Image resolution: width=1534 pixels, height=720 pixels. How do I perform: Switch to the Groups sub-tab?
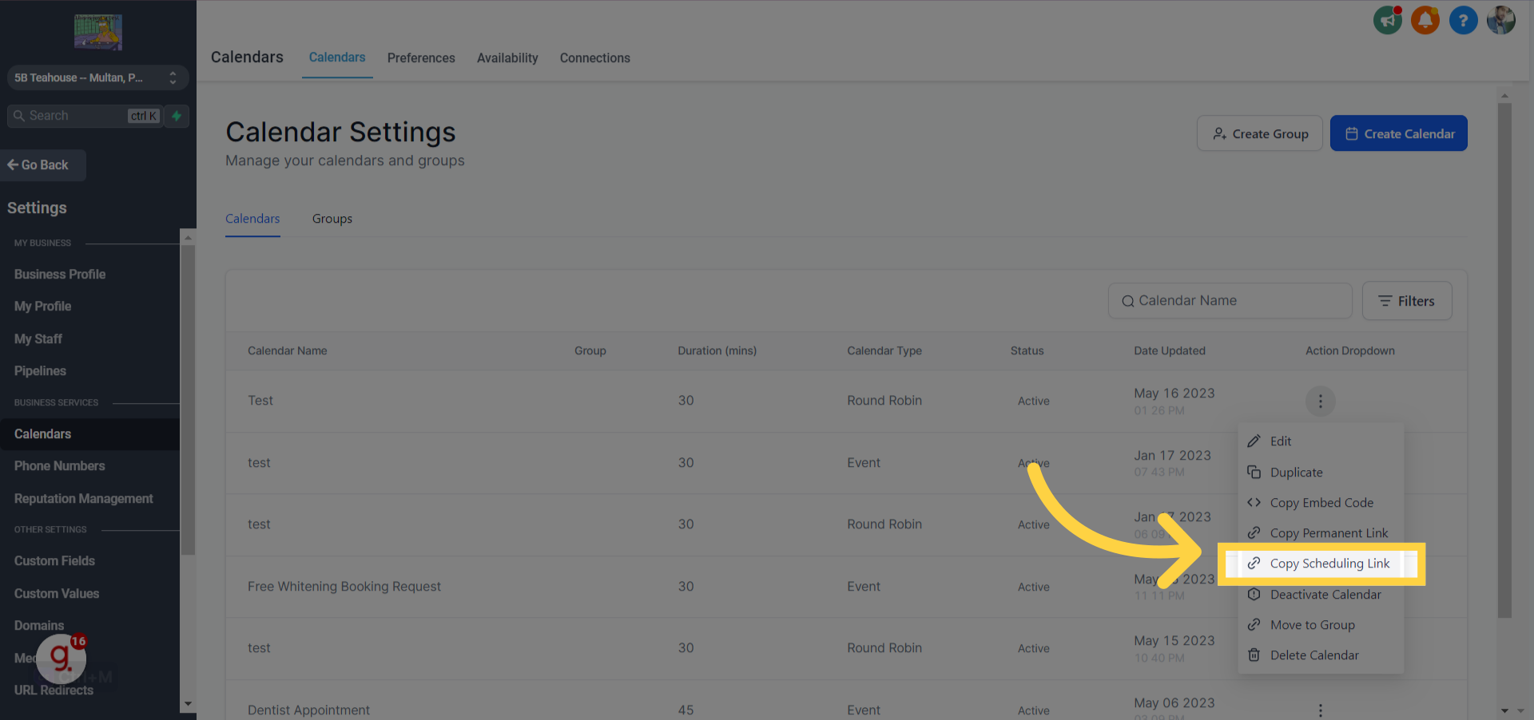tap(332, 219)
